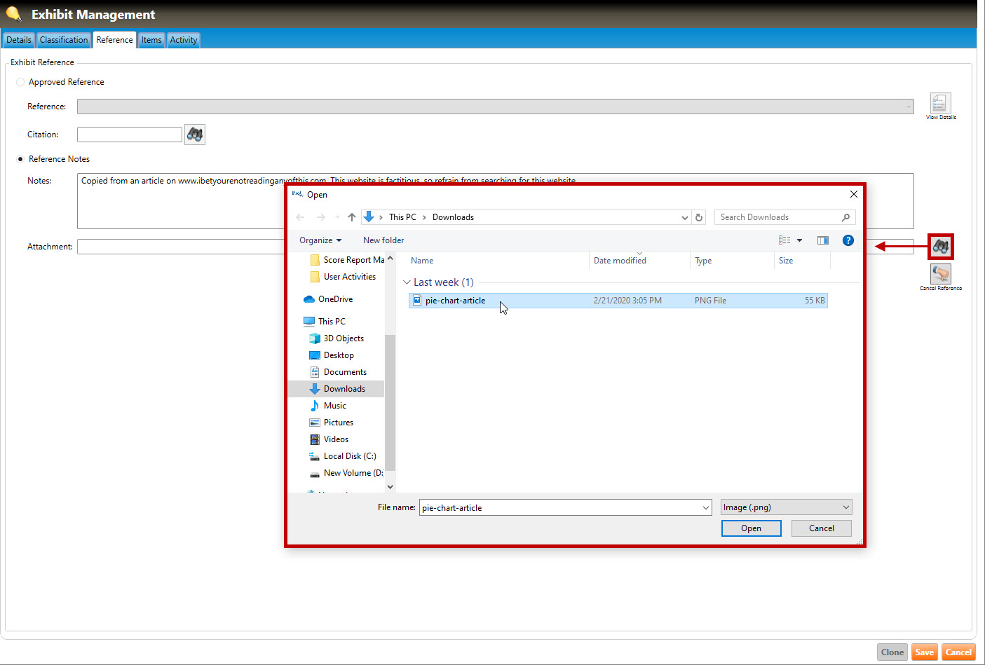Click the Search Downloads field
Image resolution: width=985 pixels, height=665 pixels.
[778, 217]
